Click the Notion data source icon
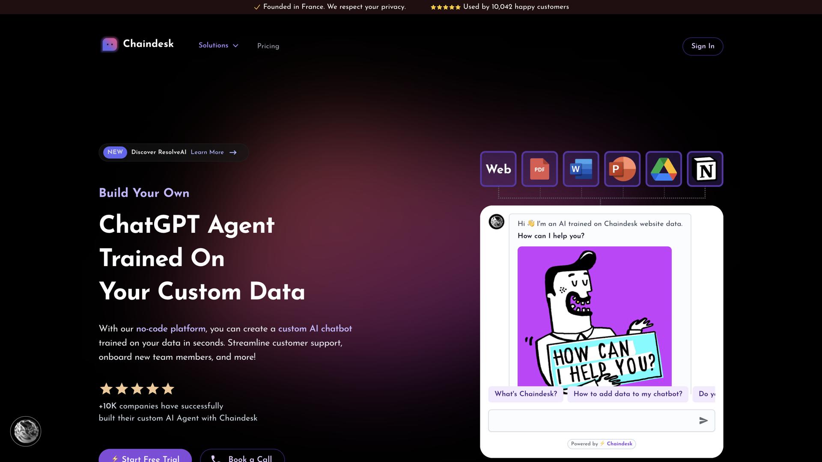822x462 pixels. click(x=705, y=169)
